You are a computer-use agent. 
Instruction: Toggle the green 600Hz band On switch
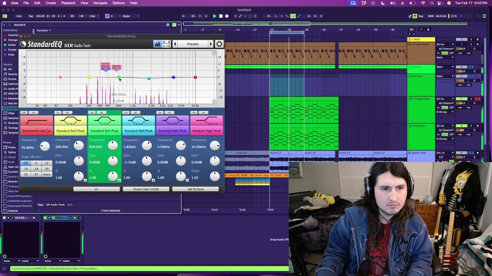point(91,113)
